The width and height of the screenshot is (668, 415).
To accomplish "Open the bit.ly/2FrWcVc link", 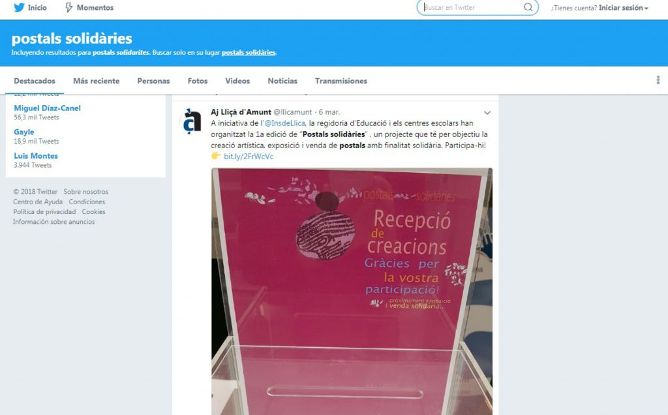I will click(x=249, y=157).
